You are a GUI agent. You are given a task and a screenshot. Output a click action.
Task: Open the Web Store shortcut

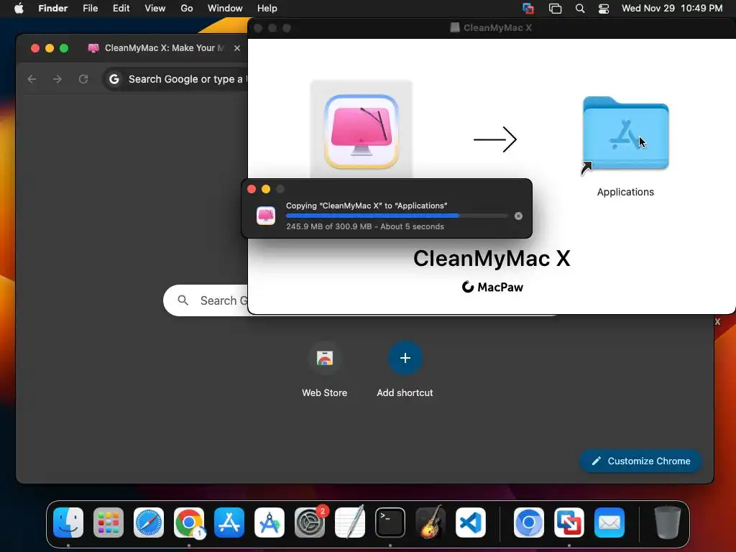coord(324,370)
